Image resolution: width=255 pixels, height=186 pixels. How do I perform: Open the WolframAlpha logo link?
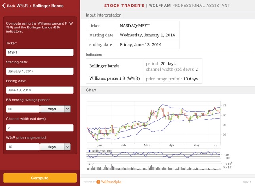pyautogui.click(x=109, y=182)
